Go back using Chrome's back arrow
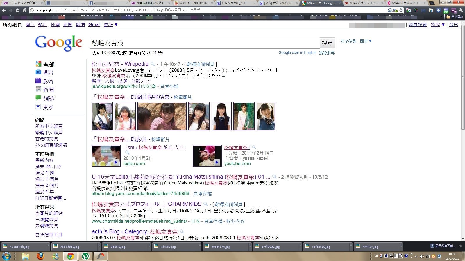 coord(4,10)
